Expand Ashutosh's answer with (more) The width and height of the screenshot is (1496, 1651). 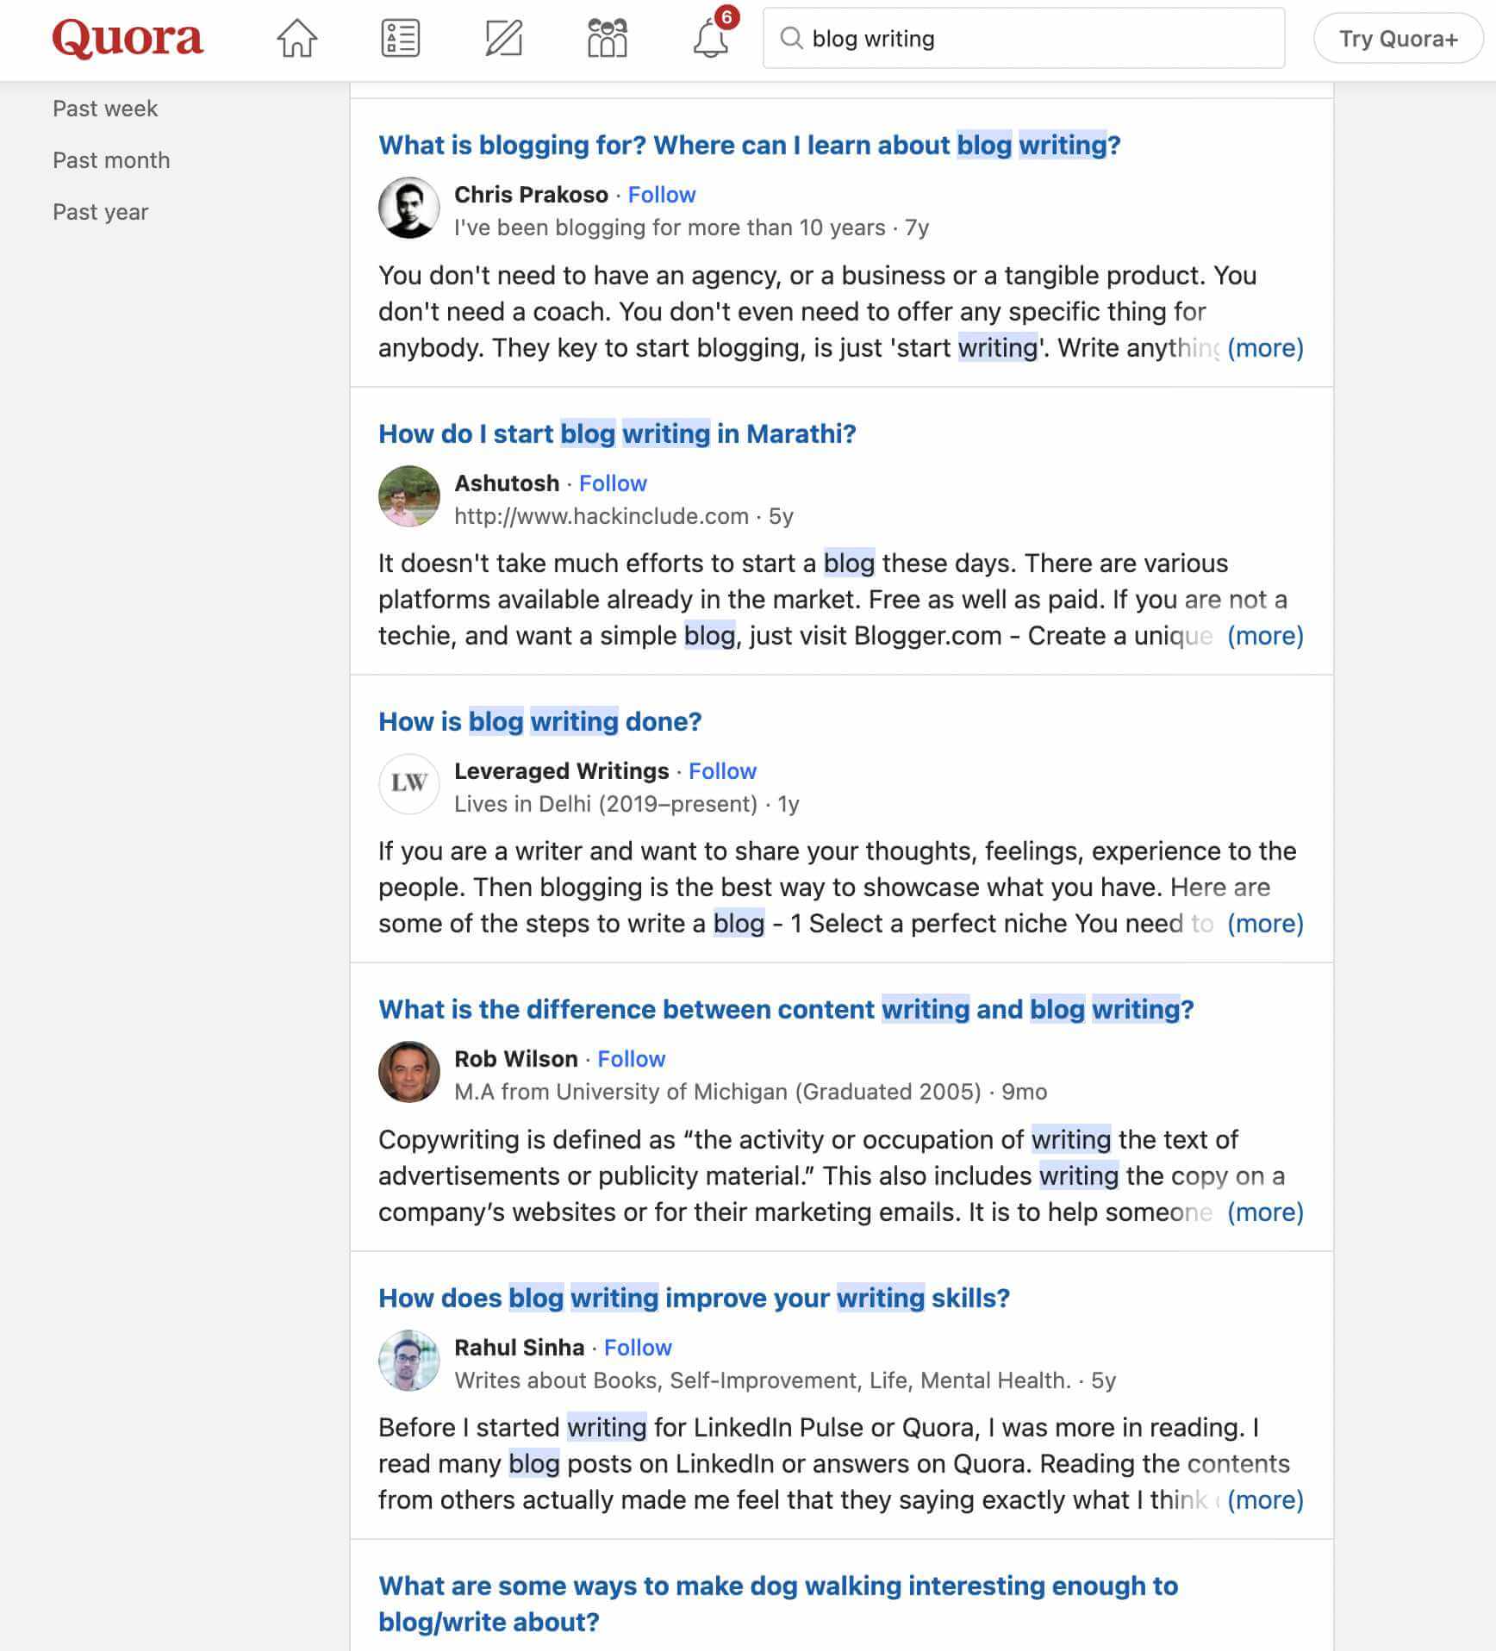[1265, 636]
